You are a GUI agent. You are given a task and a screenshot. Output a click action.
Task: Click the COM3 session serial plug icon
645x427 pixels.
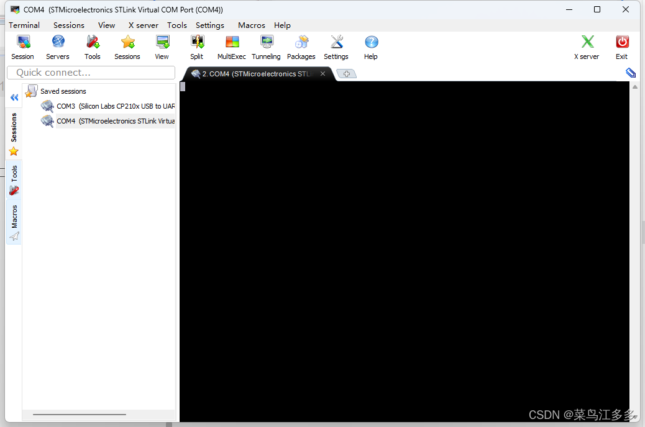click(x=47, y=106)
